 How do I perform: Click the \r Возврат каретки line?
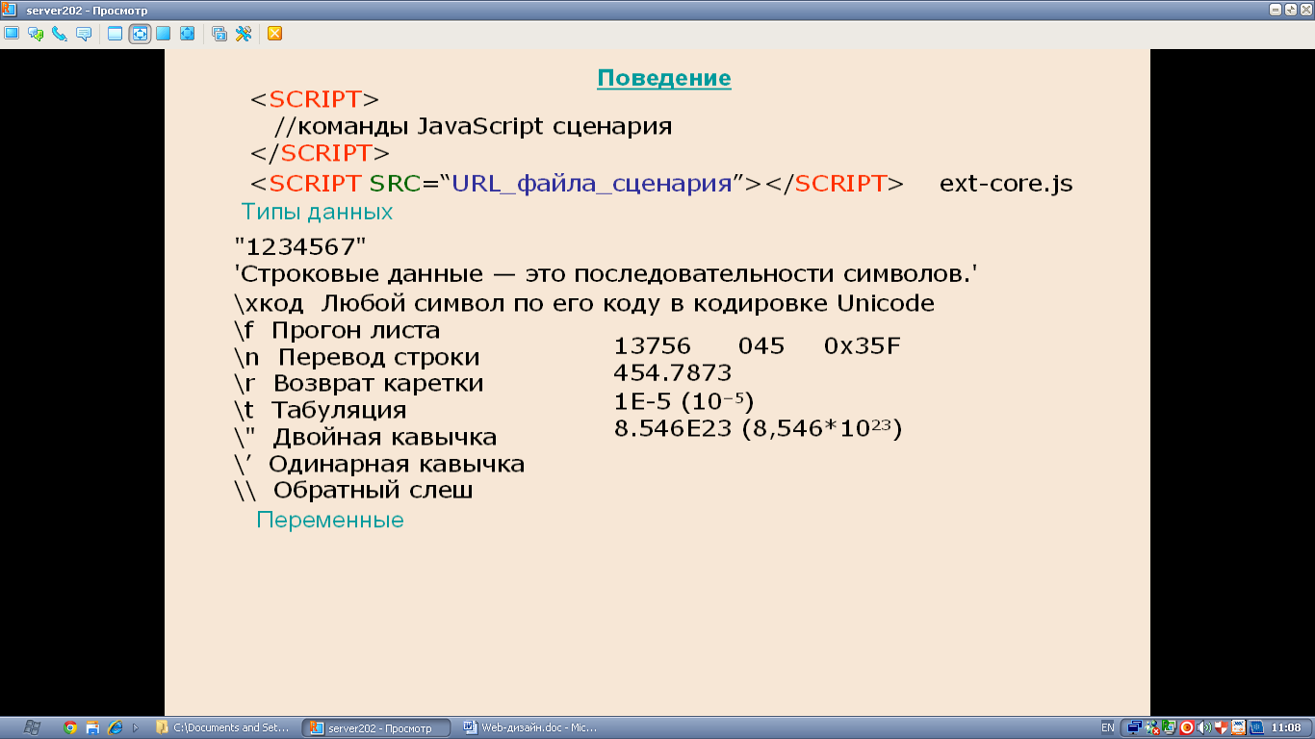358,384
